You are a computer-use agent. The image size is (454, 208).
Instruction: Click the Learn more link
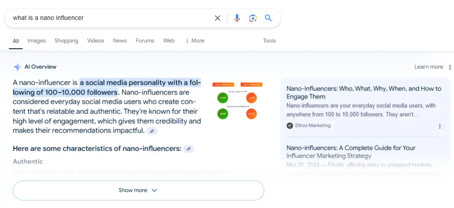pos(428,67)
